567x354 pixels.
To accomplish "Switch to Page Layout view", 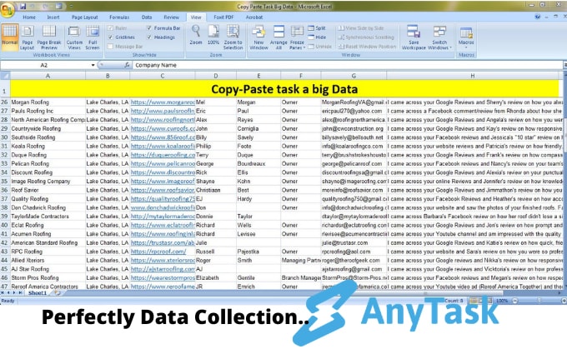I will click(28, 37).
